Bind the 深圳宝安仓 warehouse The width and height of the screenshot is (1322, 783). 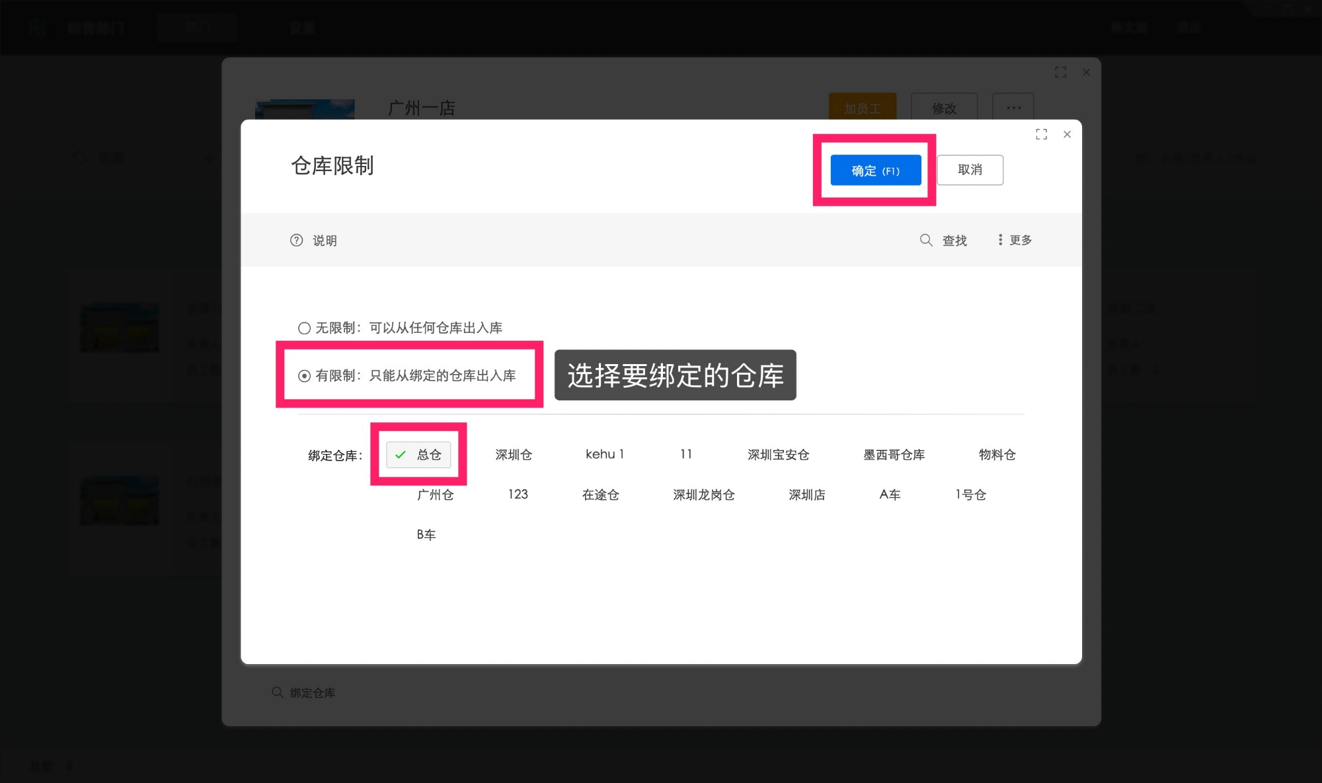click(779, 455)
